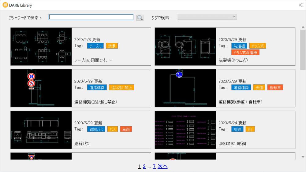
Task: Go to page 1 link
Action: 140,166
